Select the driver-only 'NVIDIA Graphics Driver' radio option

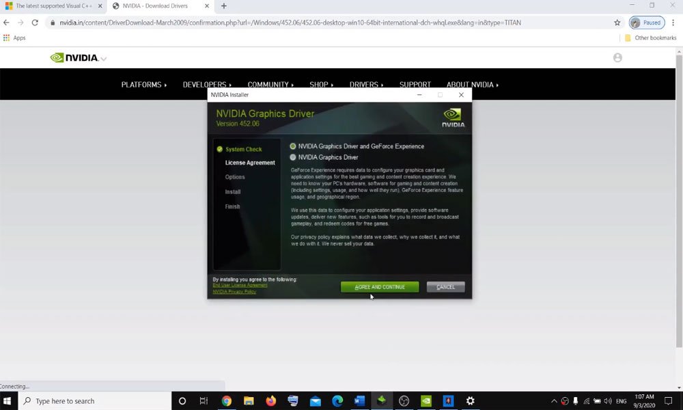[x=293, y=157]
